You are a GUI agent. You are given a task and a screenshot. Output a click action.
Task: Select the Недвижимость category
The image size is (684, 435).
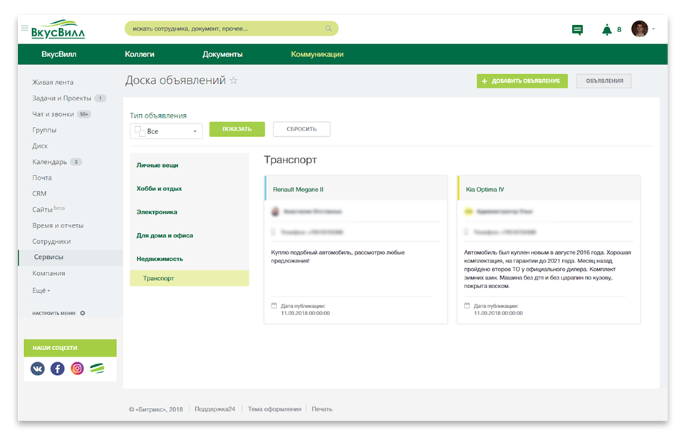pos(160,259)
